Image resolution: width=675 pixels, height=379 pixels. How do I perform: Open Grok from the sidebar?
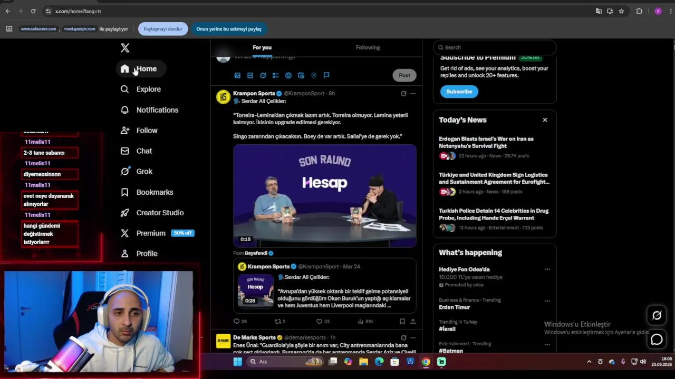(137, 172)
